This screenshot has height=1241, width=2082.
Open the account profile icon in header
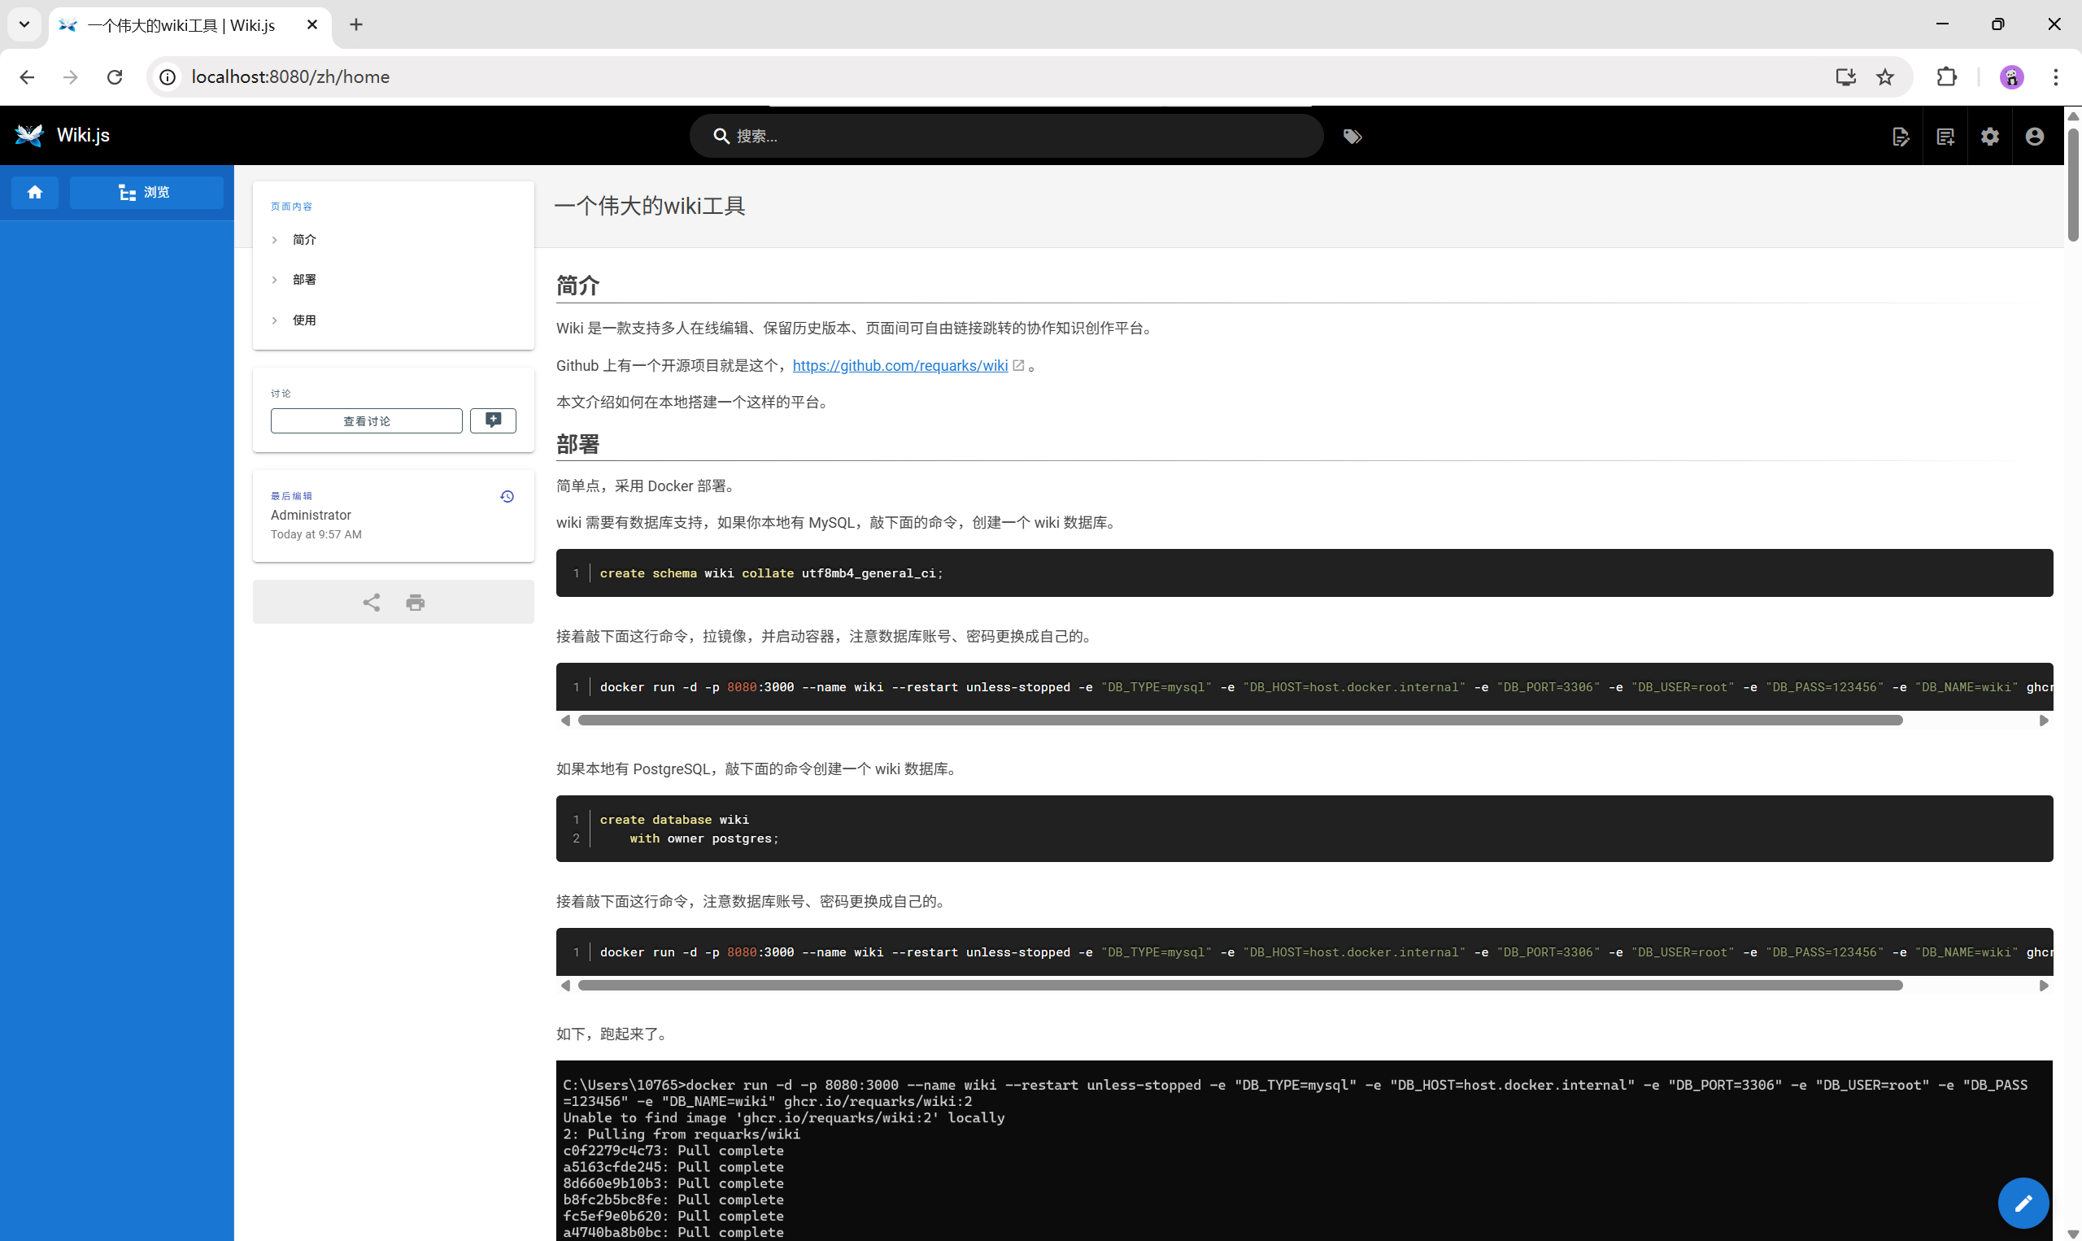point(2034,137)
